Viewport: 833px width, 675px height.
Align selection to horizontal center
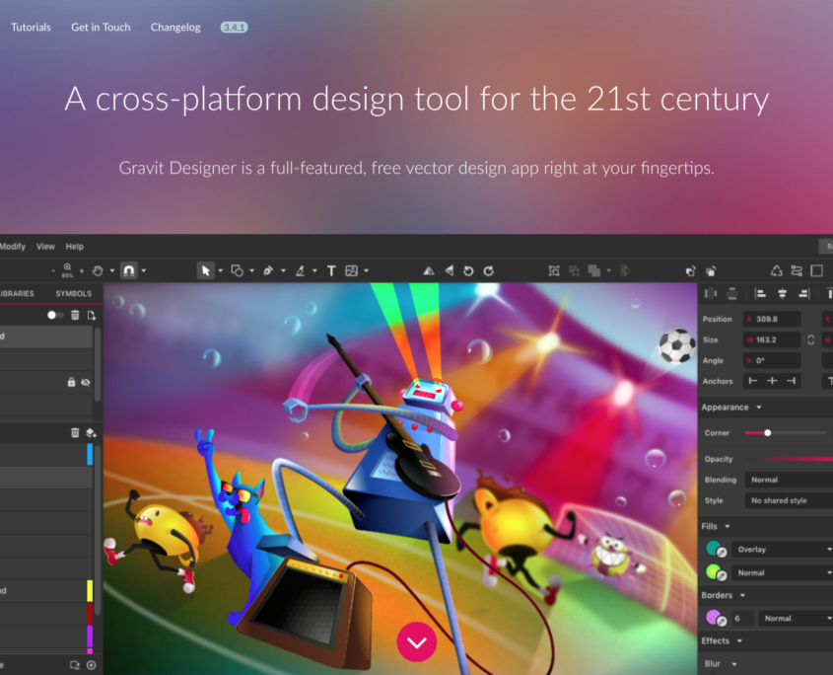(x=782, y=294)
